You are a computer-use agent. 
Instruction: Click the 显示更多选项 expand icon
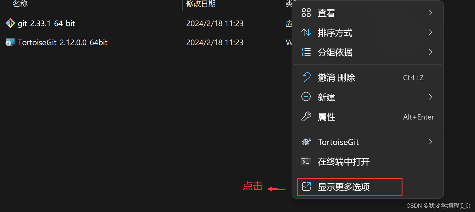[x=306, y=186]
